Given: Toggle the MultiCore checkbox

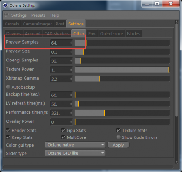Looking at the screenshot, I should tap(63, 137).
